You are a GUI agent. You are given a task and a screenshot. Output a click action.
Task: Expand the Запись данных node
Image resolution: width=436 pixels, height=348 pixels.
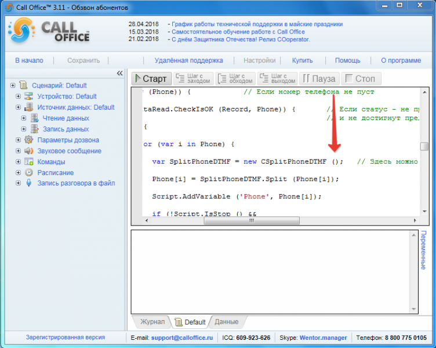[x=24, y=129]
